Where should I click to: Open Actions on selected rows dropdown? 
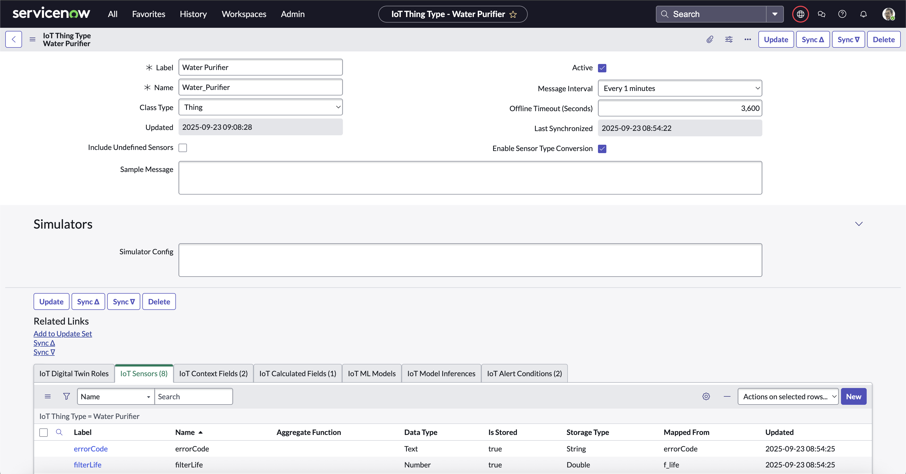788,396
